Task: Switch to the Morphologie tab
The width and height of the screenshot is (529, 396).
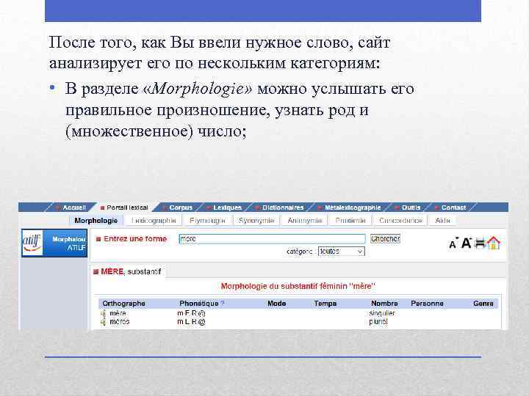Action: [x=96, y=221]
